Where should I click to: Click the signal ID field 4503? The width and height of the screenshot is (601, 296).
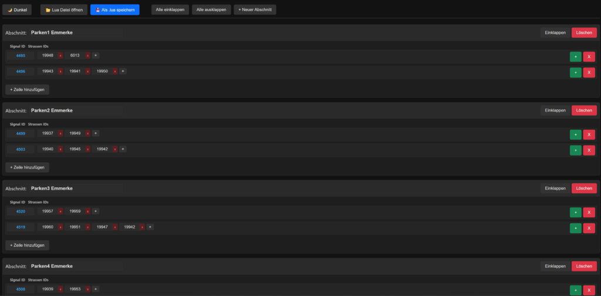[21, 149]
